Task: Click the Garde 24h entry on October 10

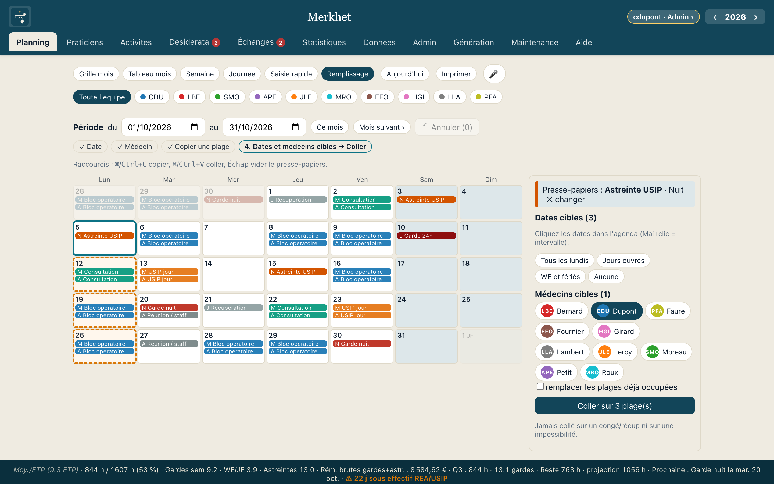Action: pyautogui.click(x=426, y=236)
